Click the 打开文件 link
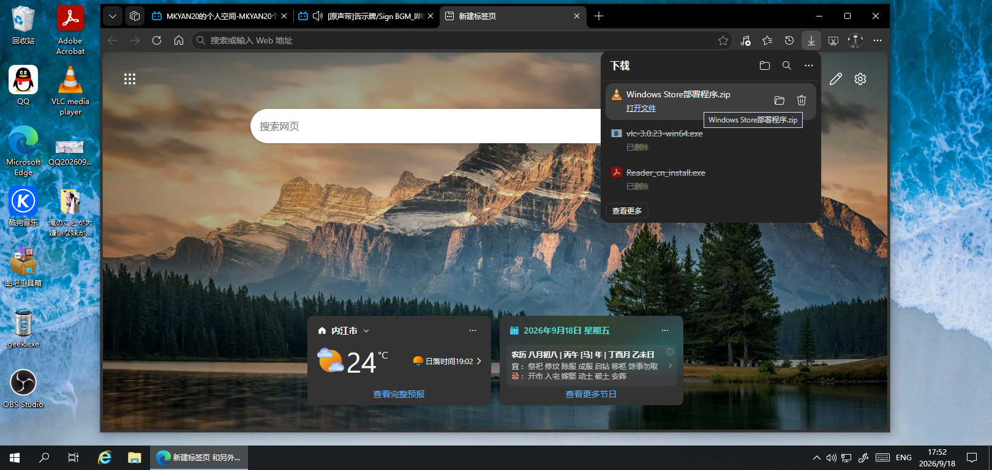 coord(641,108)
